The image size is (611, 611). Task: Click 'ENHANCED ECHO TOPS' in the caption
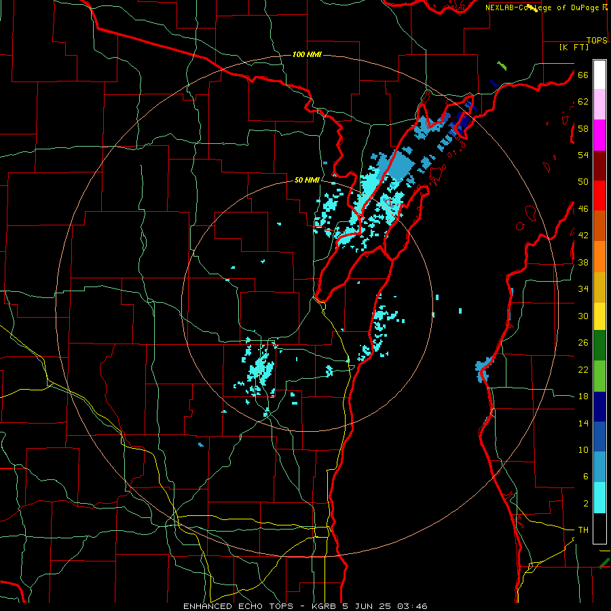coord(238,606)
